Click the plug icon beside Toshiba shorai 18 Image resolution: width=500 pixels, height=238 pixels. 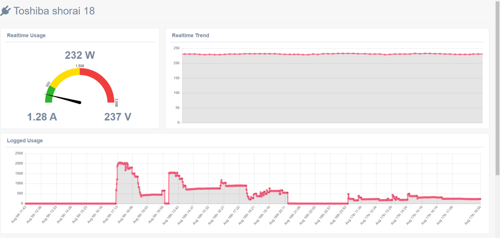(5, 11)
